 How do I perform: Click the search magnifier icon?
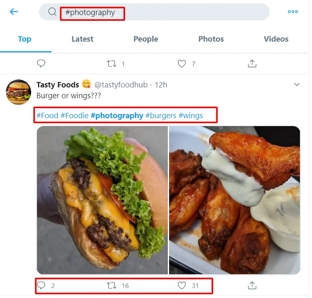point(52,12)
